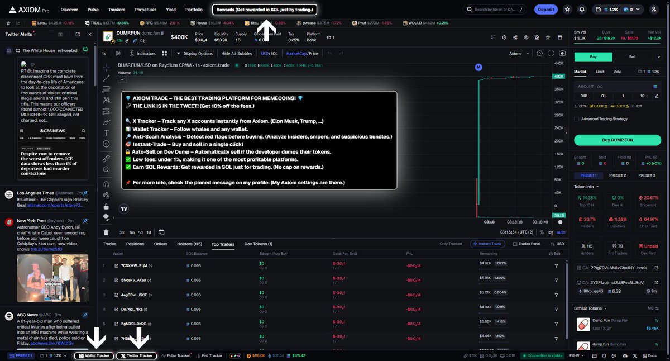Select the trend line drawing tool
Viewport: 670px width, 361px height.
106,78
